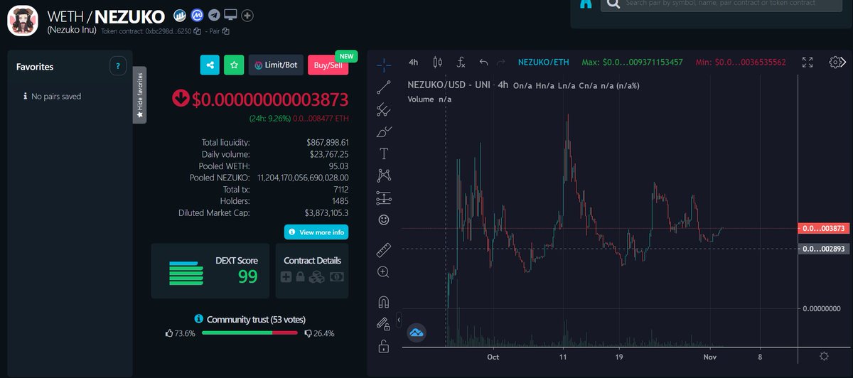This screenshot has width=853, height=378.
Task: Open the project website monitor icon
Action: [x=230, y=15]
